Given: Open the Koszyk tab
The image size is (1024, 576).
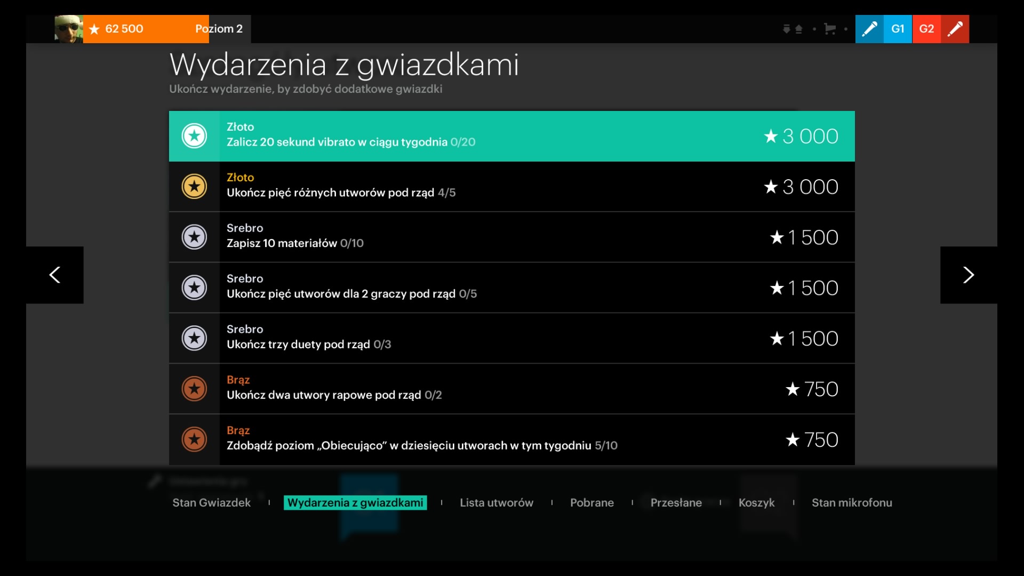Looking at the screenshot, I should [x=756, y=502].
